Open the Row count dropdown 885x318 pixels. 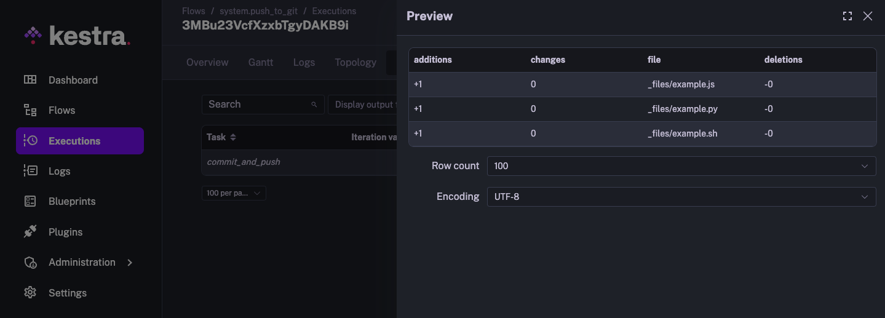point(681,166)
